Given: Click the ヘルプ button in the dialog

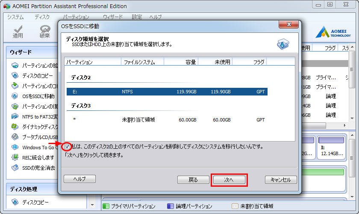Looking at the screenshot, I should point(79,179).
